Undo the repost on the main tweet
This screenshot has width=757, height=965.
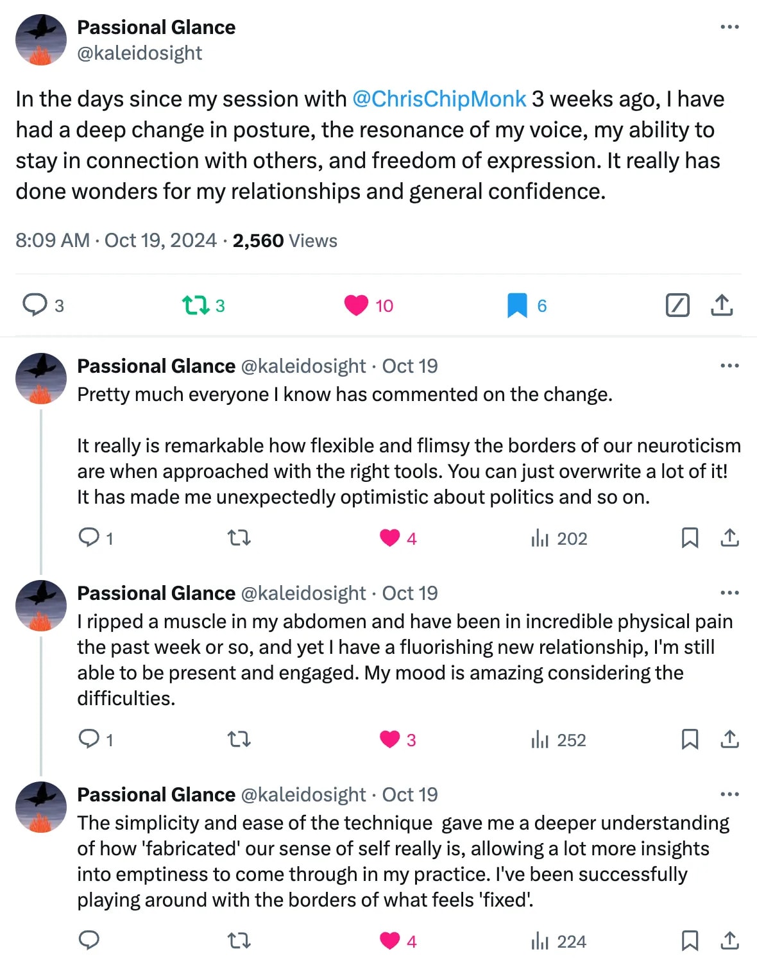click(196, 305)
